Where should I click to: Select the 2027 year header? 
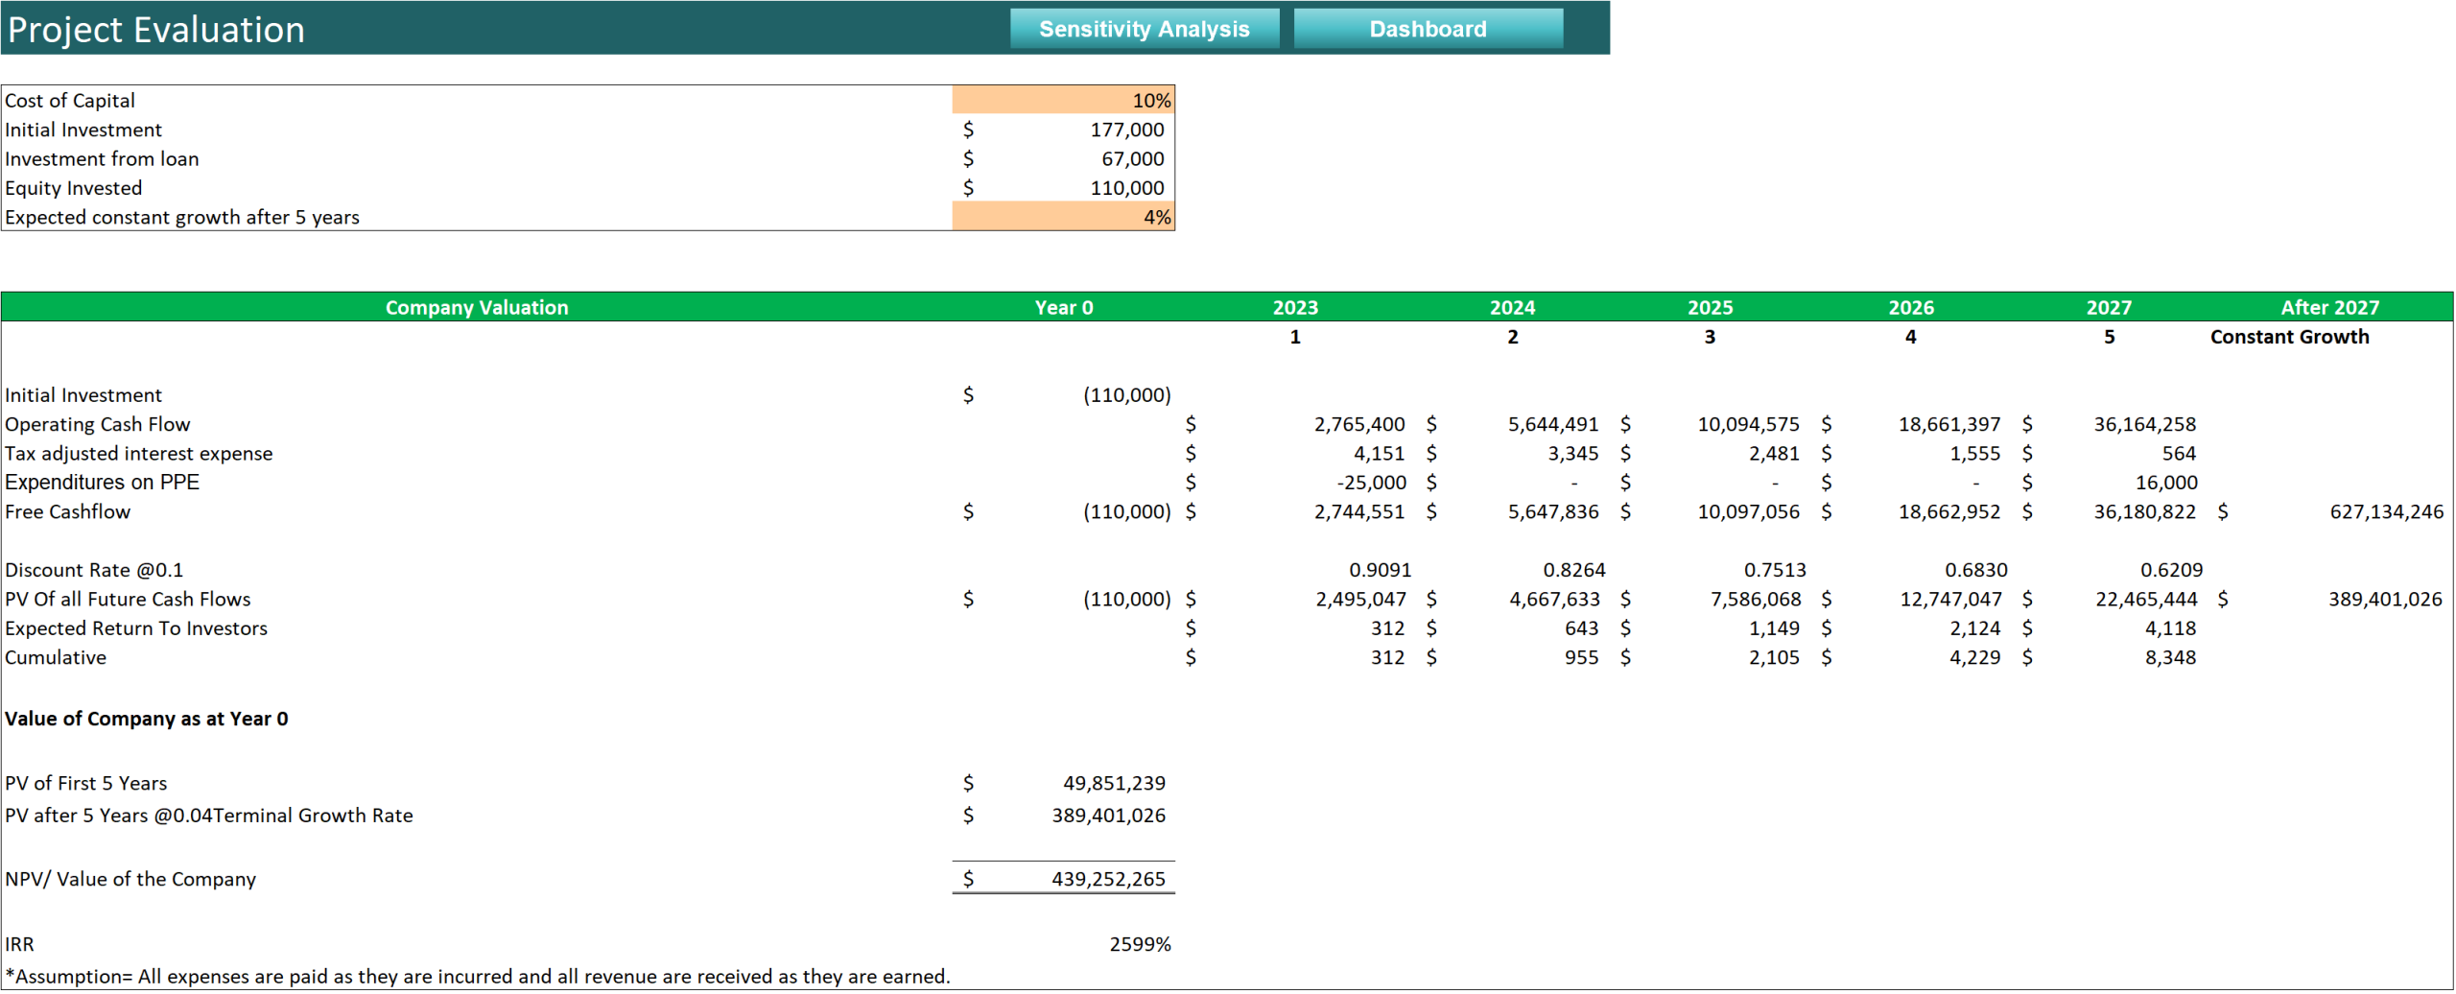tap(2108, 307)
